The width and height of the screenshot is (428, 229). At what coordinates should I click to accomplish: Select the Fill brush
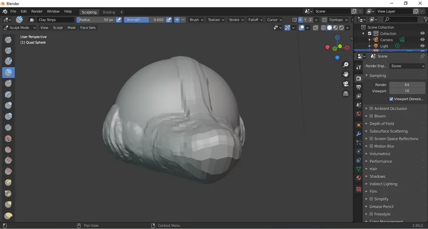coord(8,161)
